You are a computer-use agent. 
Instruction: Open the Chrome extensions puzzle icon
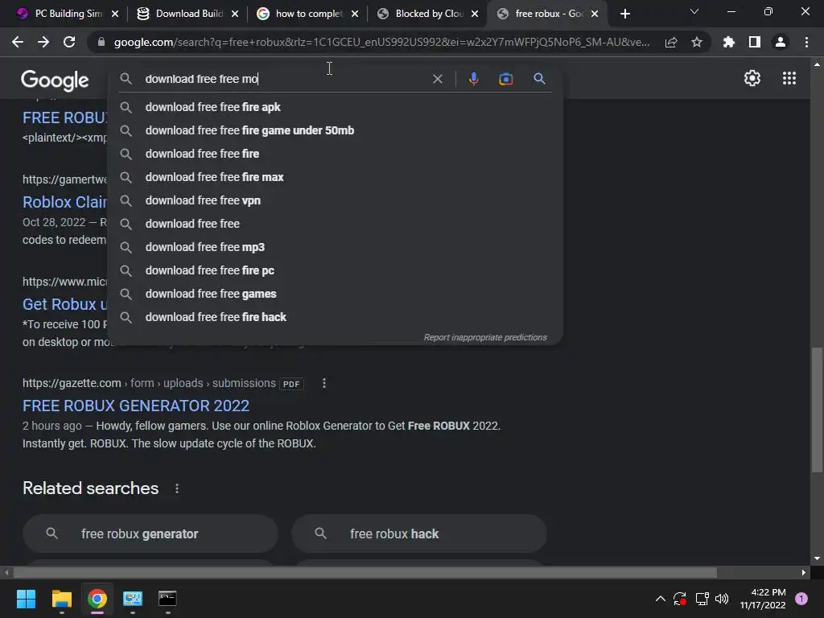coord(729,42)
